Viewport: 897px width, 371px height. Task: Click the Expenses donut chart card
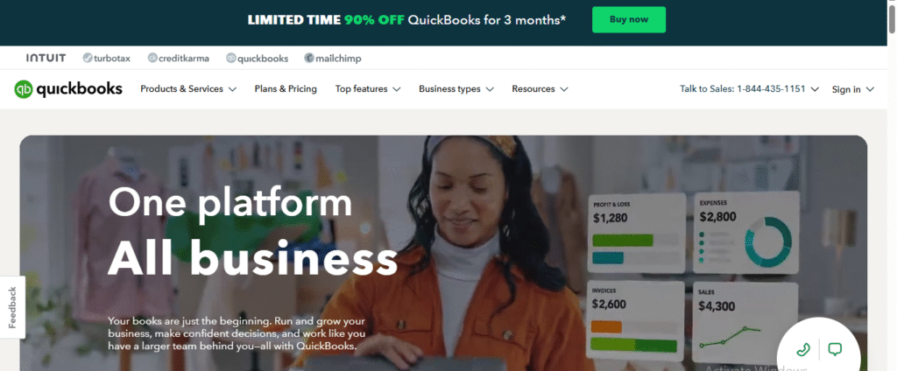pos(746,232)
